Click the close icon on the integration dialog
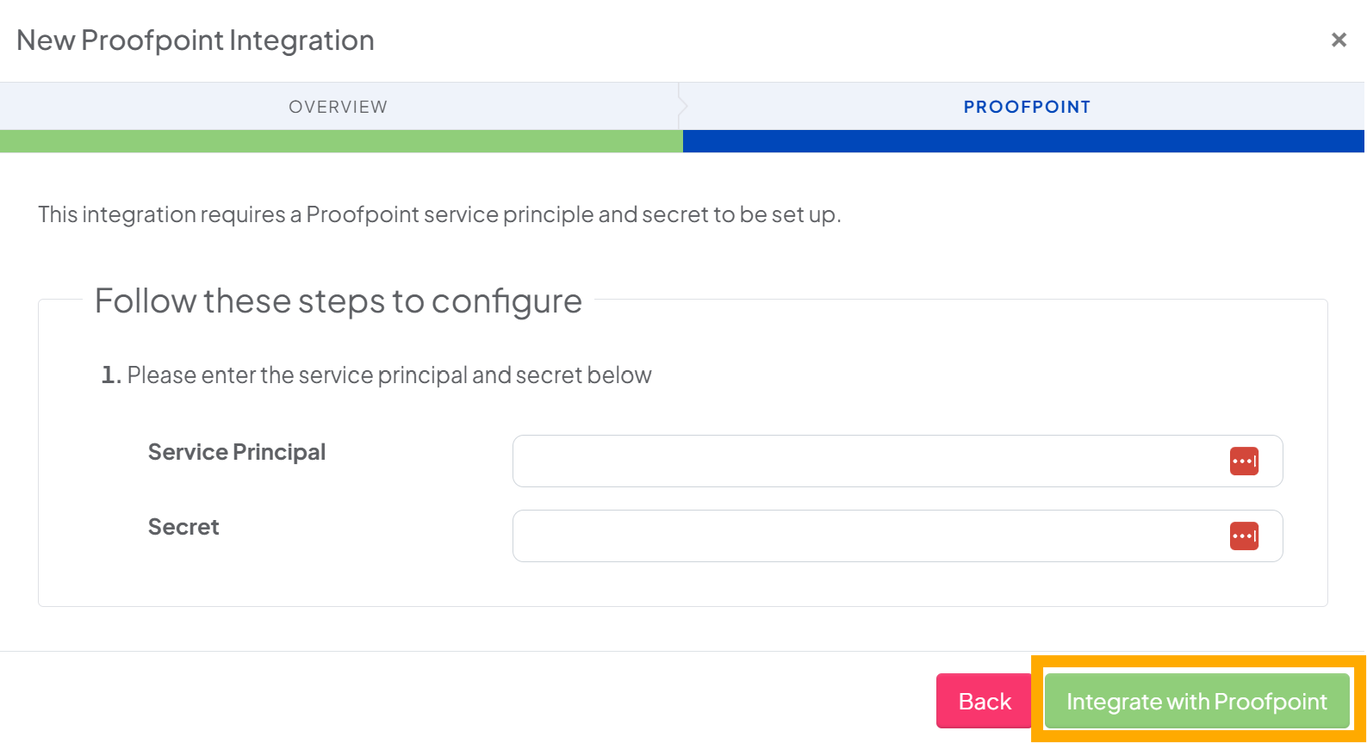 [x=1339, y=40]
